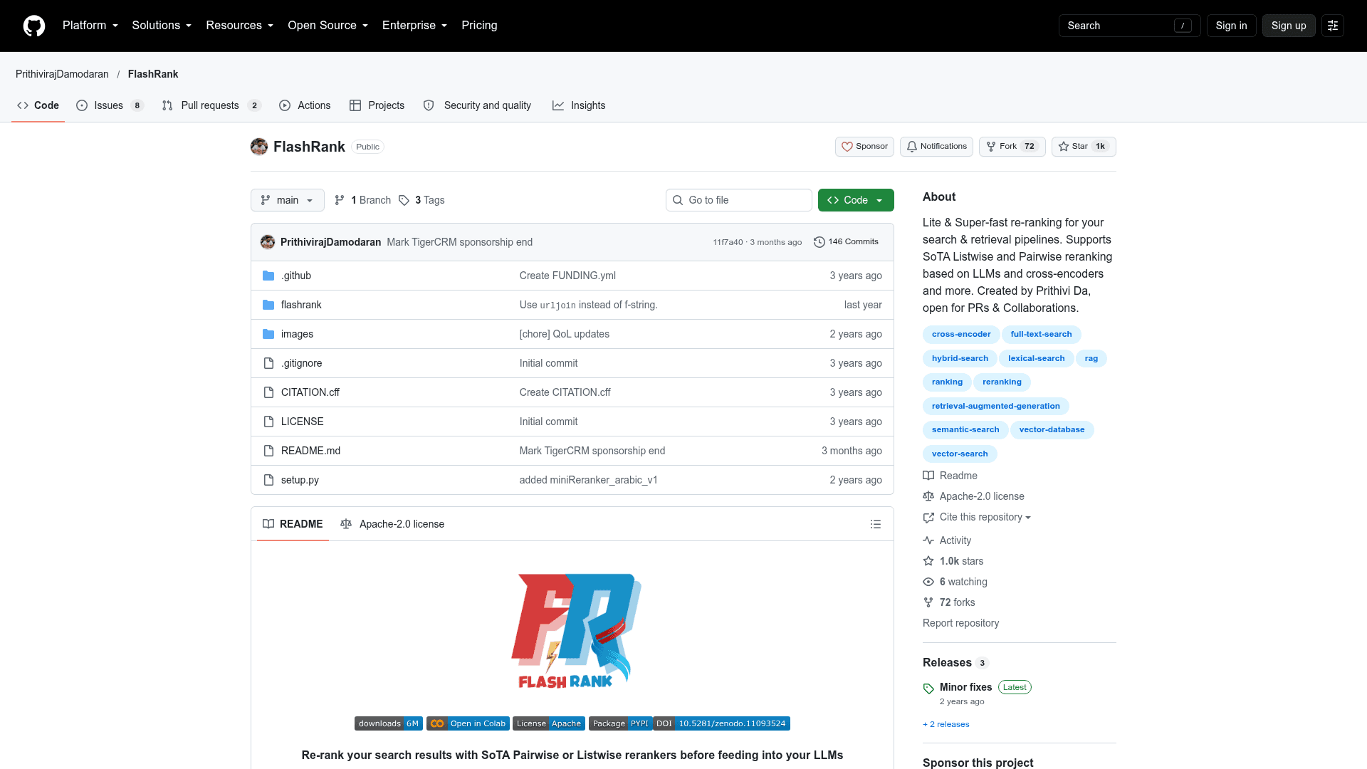Viewport: 1367px width, 769px height.
Task: Focus the header Search box
Action: [x=1129, y=26]
